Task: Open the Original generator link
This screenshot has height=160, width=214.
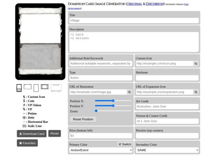Action: point(134,4)
